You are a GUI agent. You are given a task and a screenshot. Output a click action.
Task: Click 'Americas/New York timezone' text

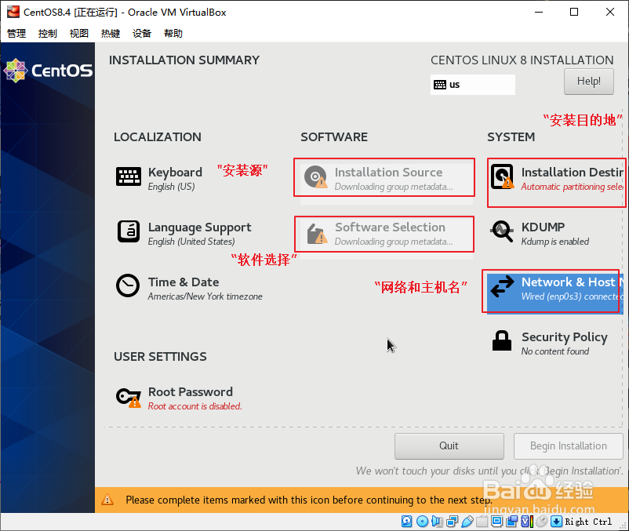click(x=205, y=296)
